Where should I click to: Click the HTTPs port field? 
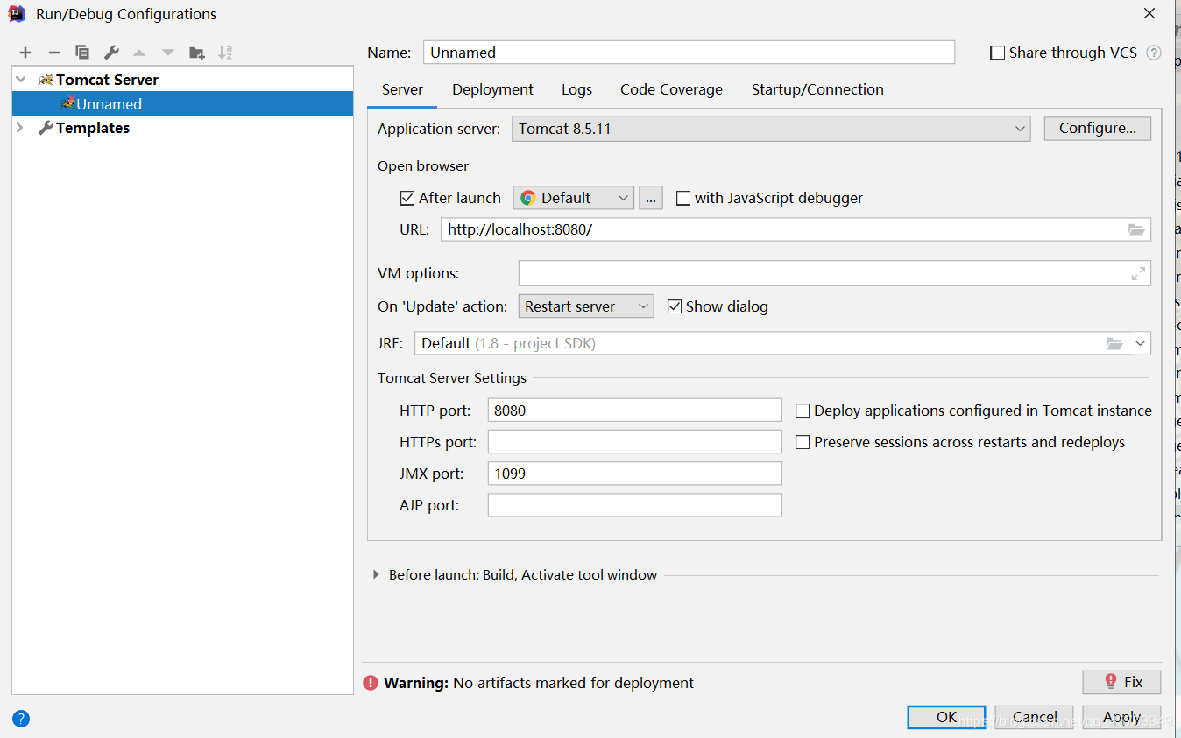pyautogui.click(x=634, y=442)
